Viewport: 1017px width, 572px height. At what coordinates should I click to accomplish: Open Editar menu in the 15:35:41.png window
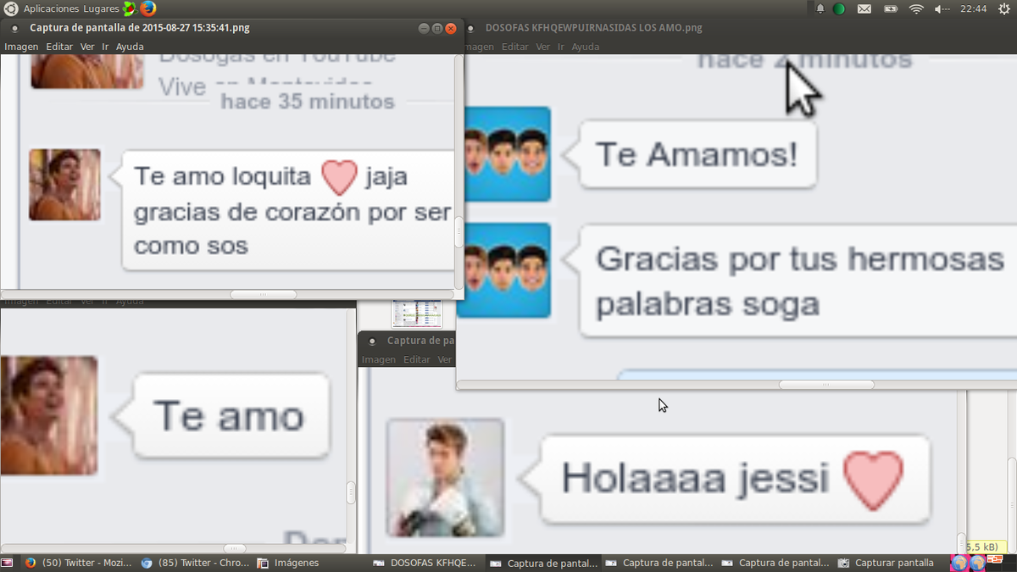(x=59, y=47)
